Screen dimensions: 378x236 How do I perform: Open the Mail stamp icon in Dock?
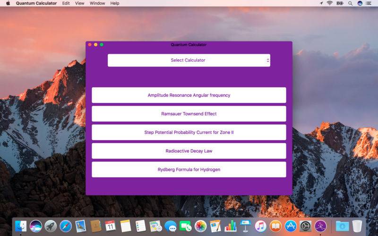click(80, 226)
